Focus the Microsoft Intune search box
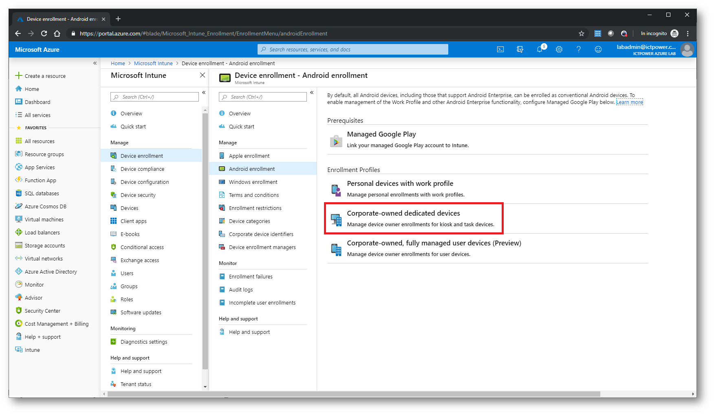Image resolution: width=714 pixels, height=415 pixels. point(154,97)
